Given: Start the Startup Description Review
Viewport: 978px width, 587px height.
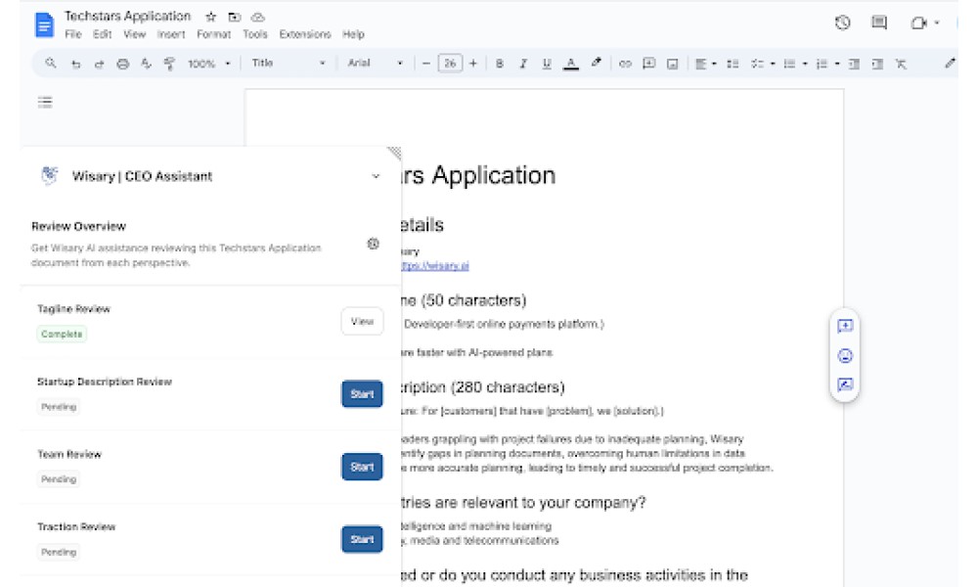Looking at the screenshot, I should (362, 394).
